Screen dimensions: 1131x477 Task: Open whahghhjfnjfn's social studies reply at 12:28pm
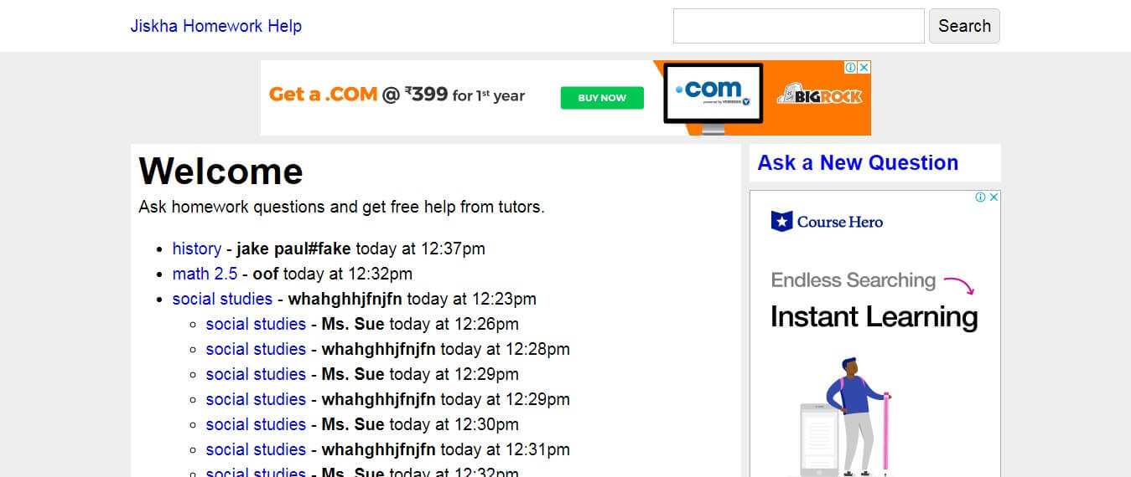tap(256, 349)
